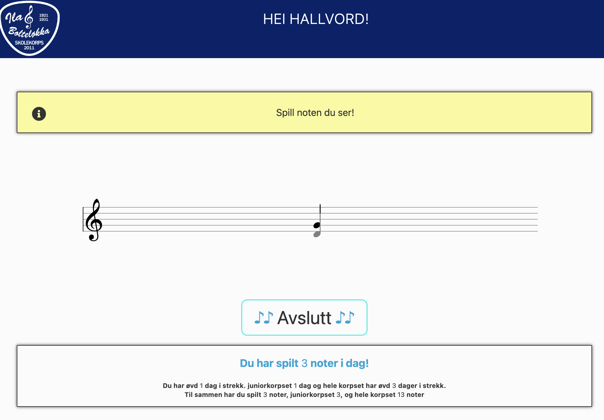Click the 'Spill noten du ser!' message
Viewport: 604px width, 420px height.
point(315,113)
